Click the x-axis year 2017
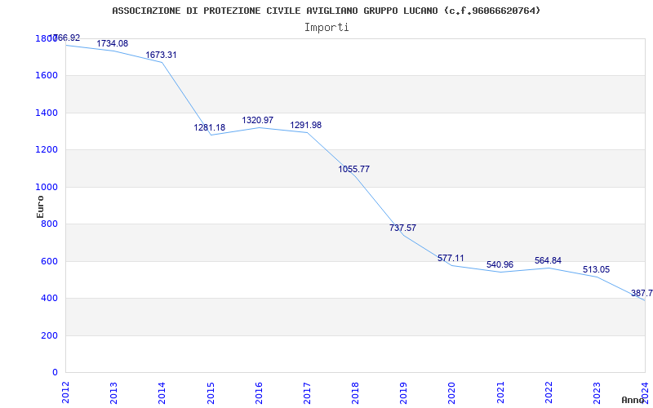 pos(307,392)
